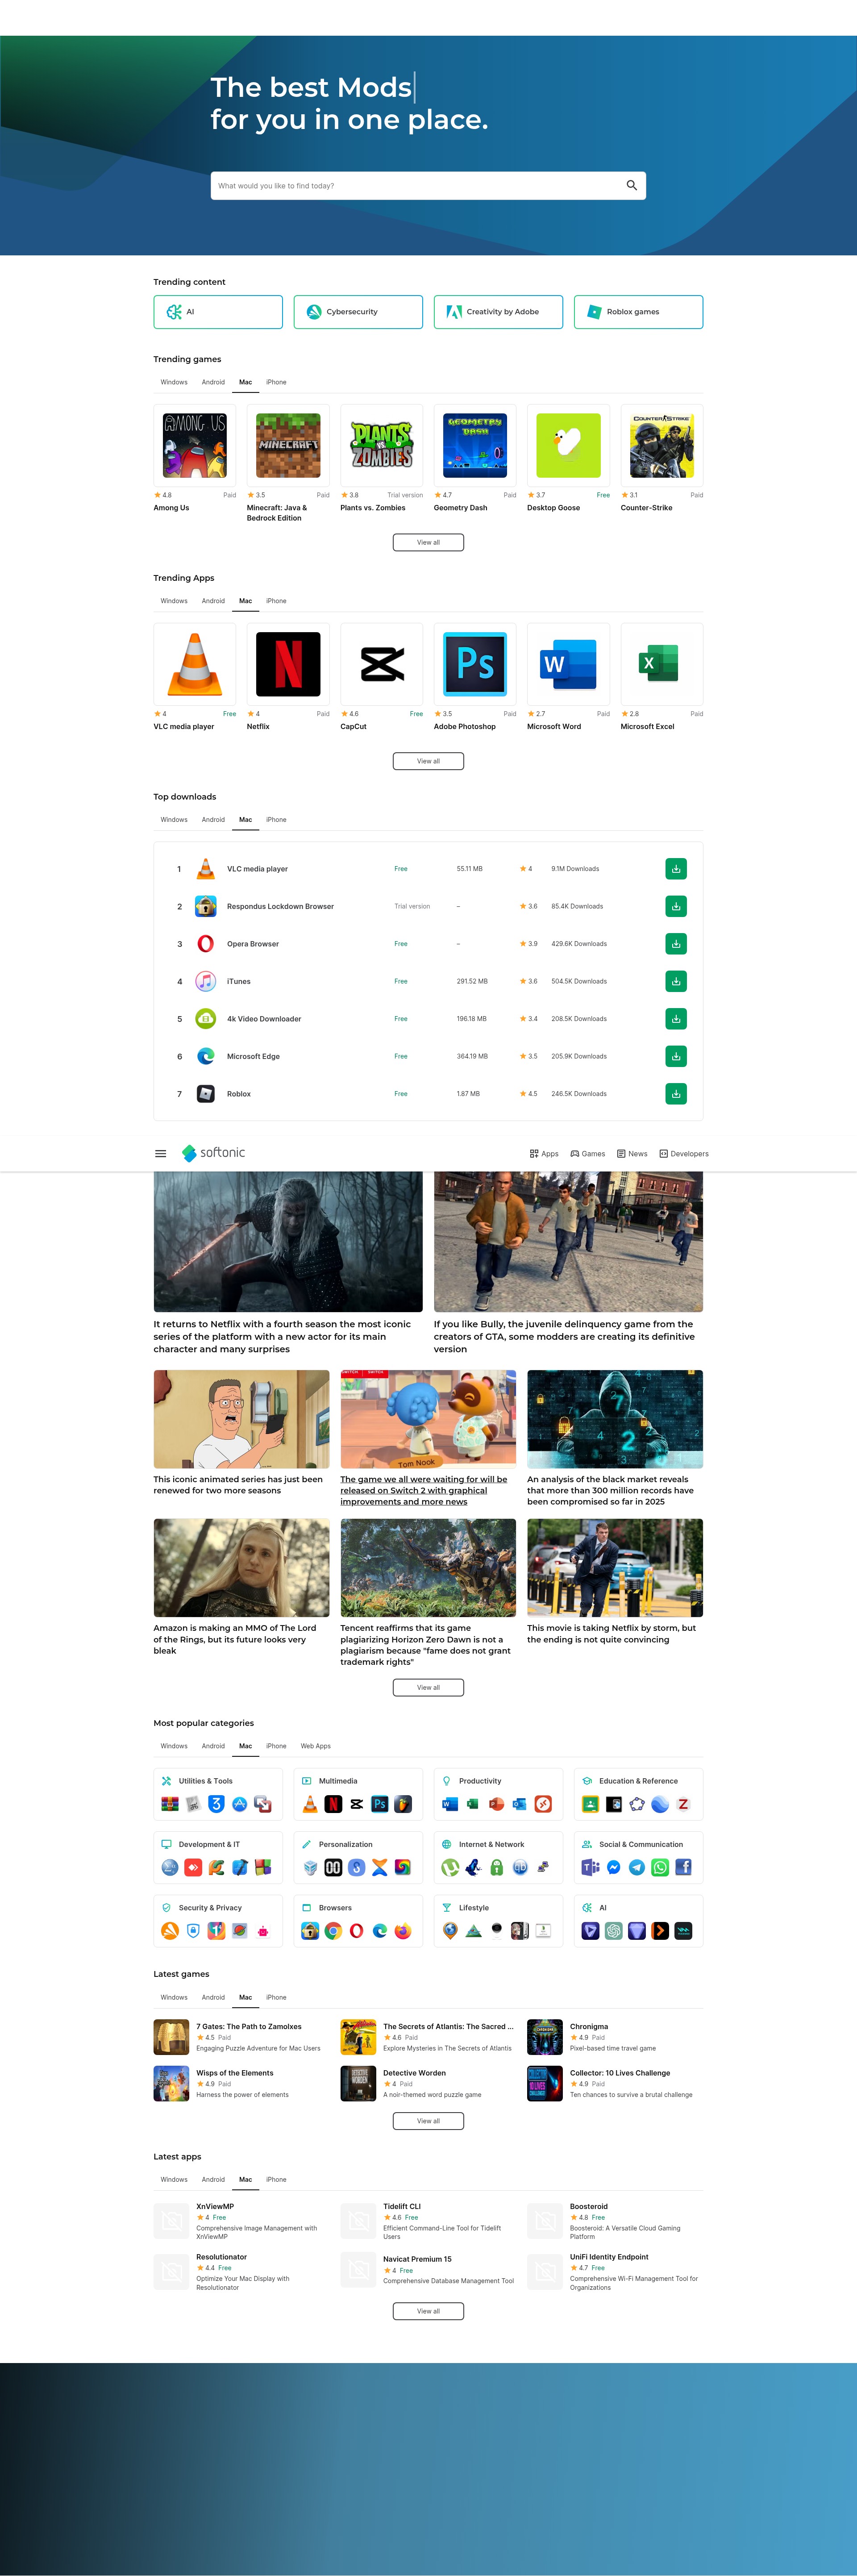Screen dimensions: 857x2576
Task: Open Games in the sticky header navigation
Action: 588,1154
